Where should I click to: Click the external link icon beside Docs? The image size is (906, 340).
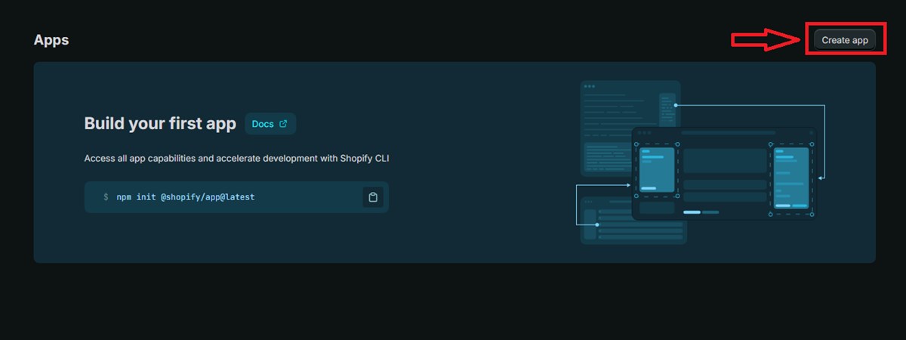(x=283, y=124)
